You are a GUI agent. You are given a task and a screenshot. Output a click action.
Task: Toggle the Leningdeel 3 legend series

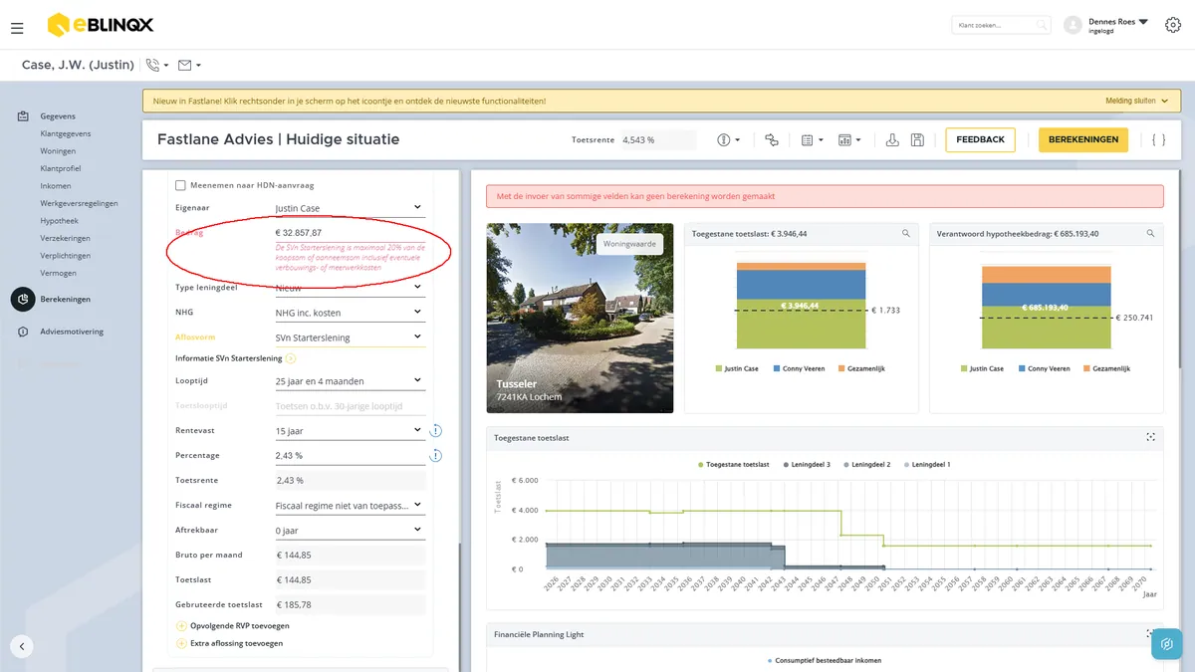click(x=809, y=465)
